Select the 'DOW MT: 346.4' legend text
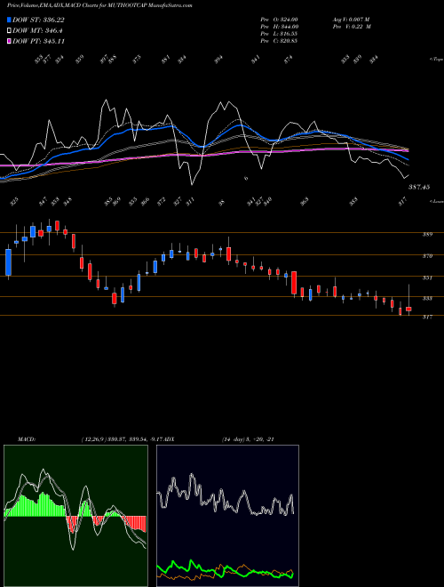The height and width of the screenshot is (587, 444). (x=37, y=31)
